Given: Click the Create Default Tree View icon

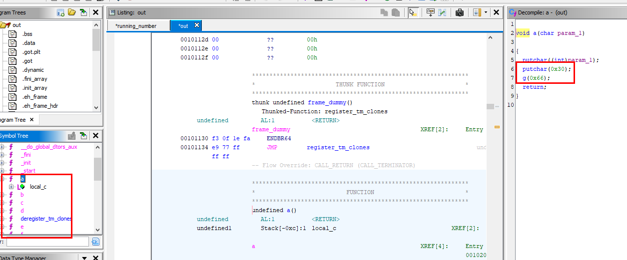Looking at the screenshot, I should point(60,12).
